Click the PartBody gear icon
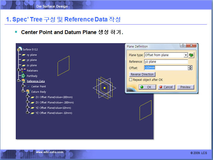 tap(23, 76)
